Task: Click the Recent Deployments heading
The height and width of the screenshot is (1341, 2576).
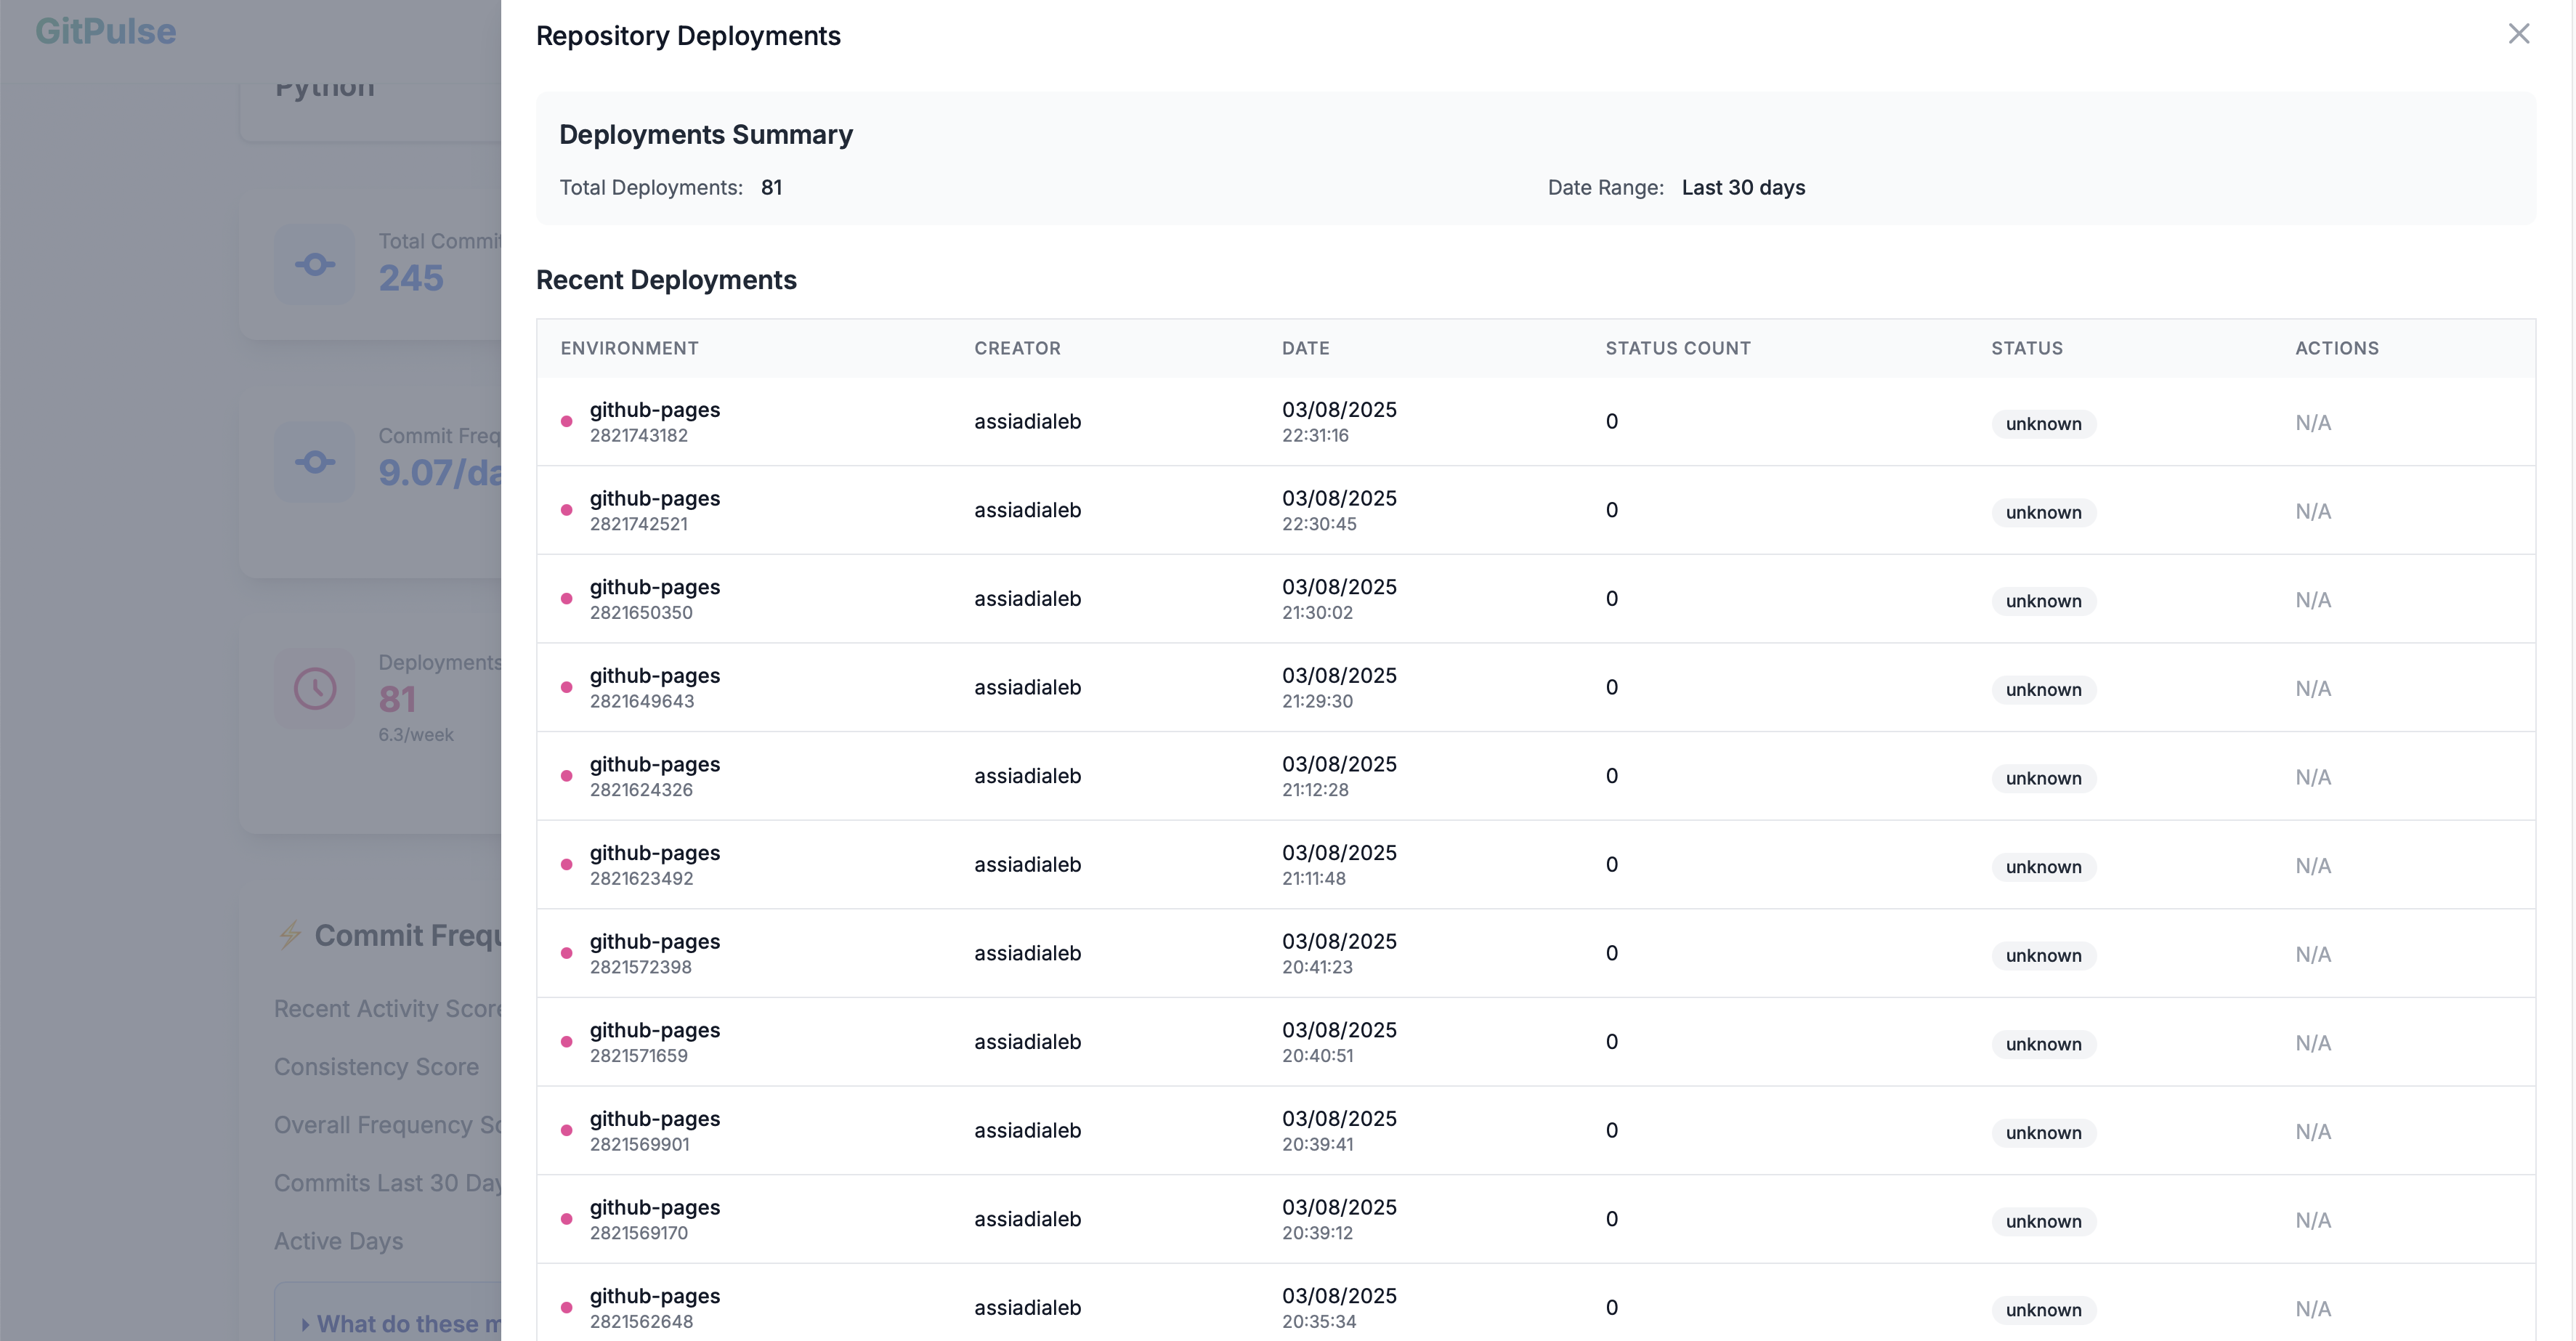Action: point(666,280)
